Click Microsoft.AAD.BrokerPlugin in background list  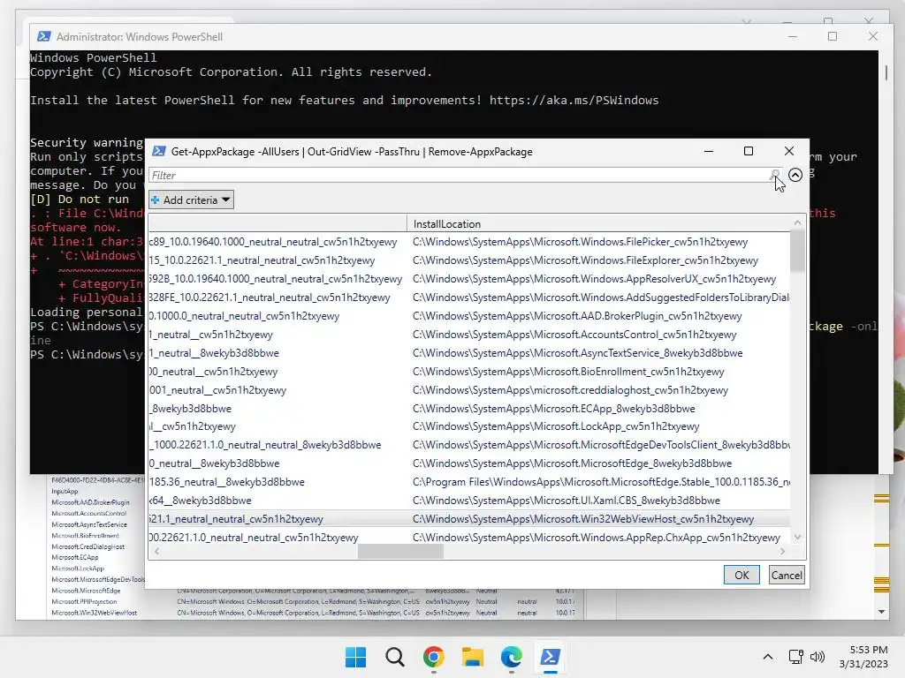coord(91,502)
